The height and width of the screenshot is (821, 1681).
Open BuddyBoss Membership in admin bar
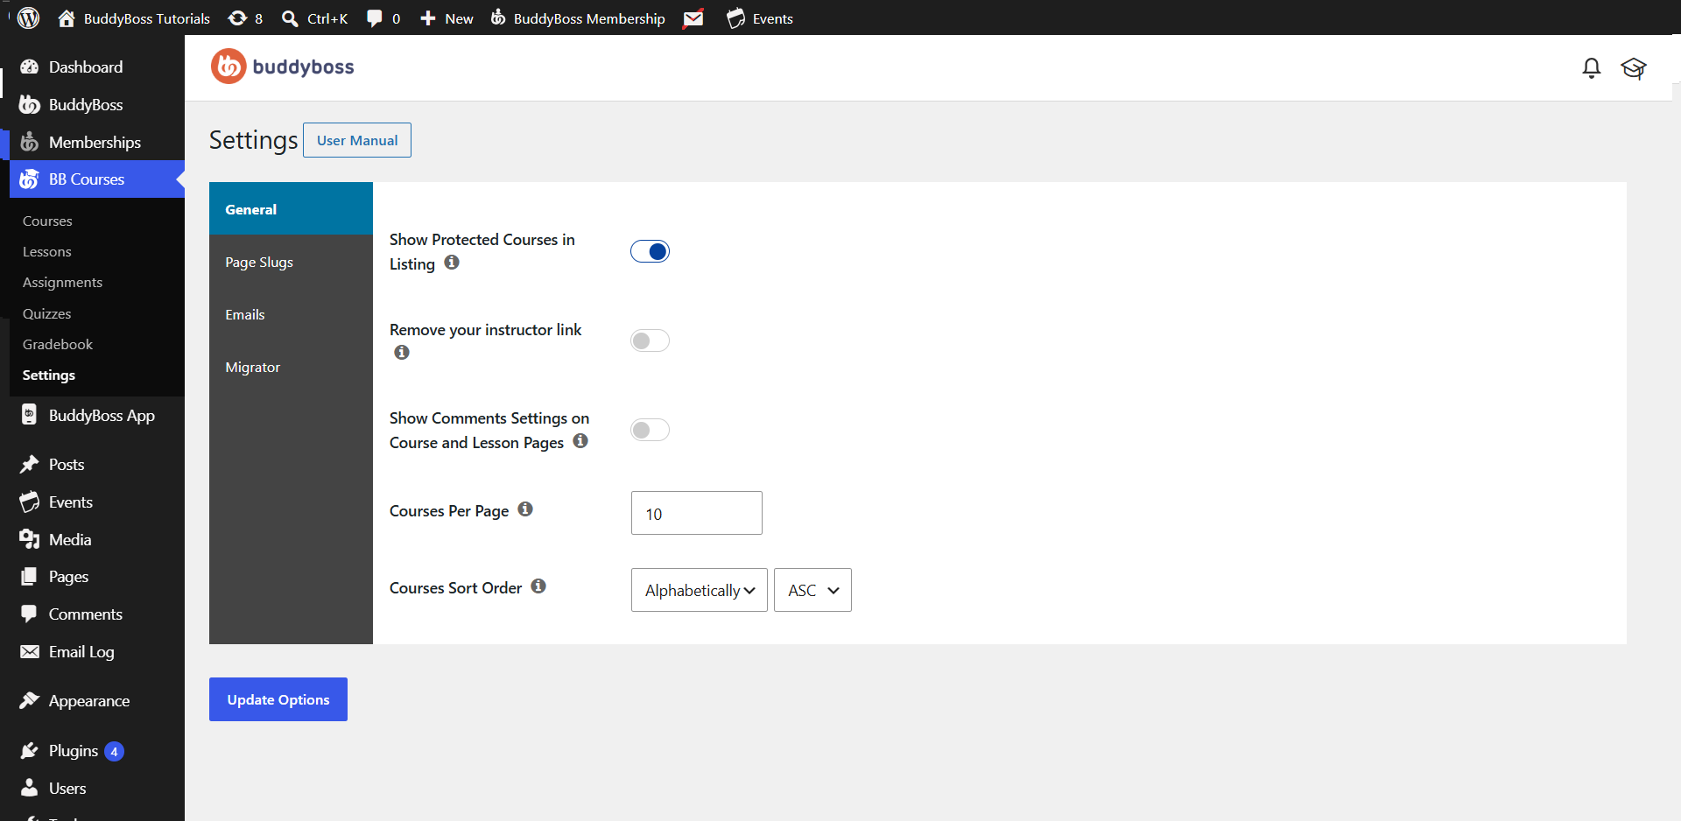(578, 18)
